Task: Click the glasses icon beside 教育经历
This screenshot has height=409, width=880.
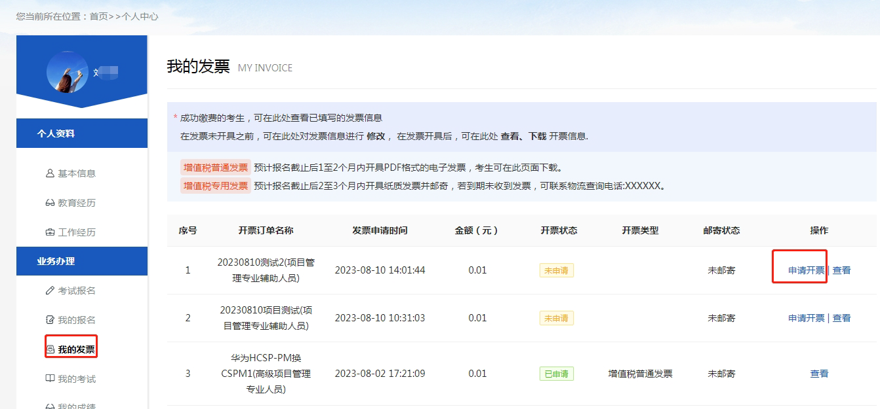Action: pos(50,203)
